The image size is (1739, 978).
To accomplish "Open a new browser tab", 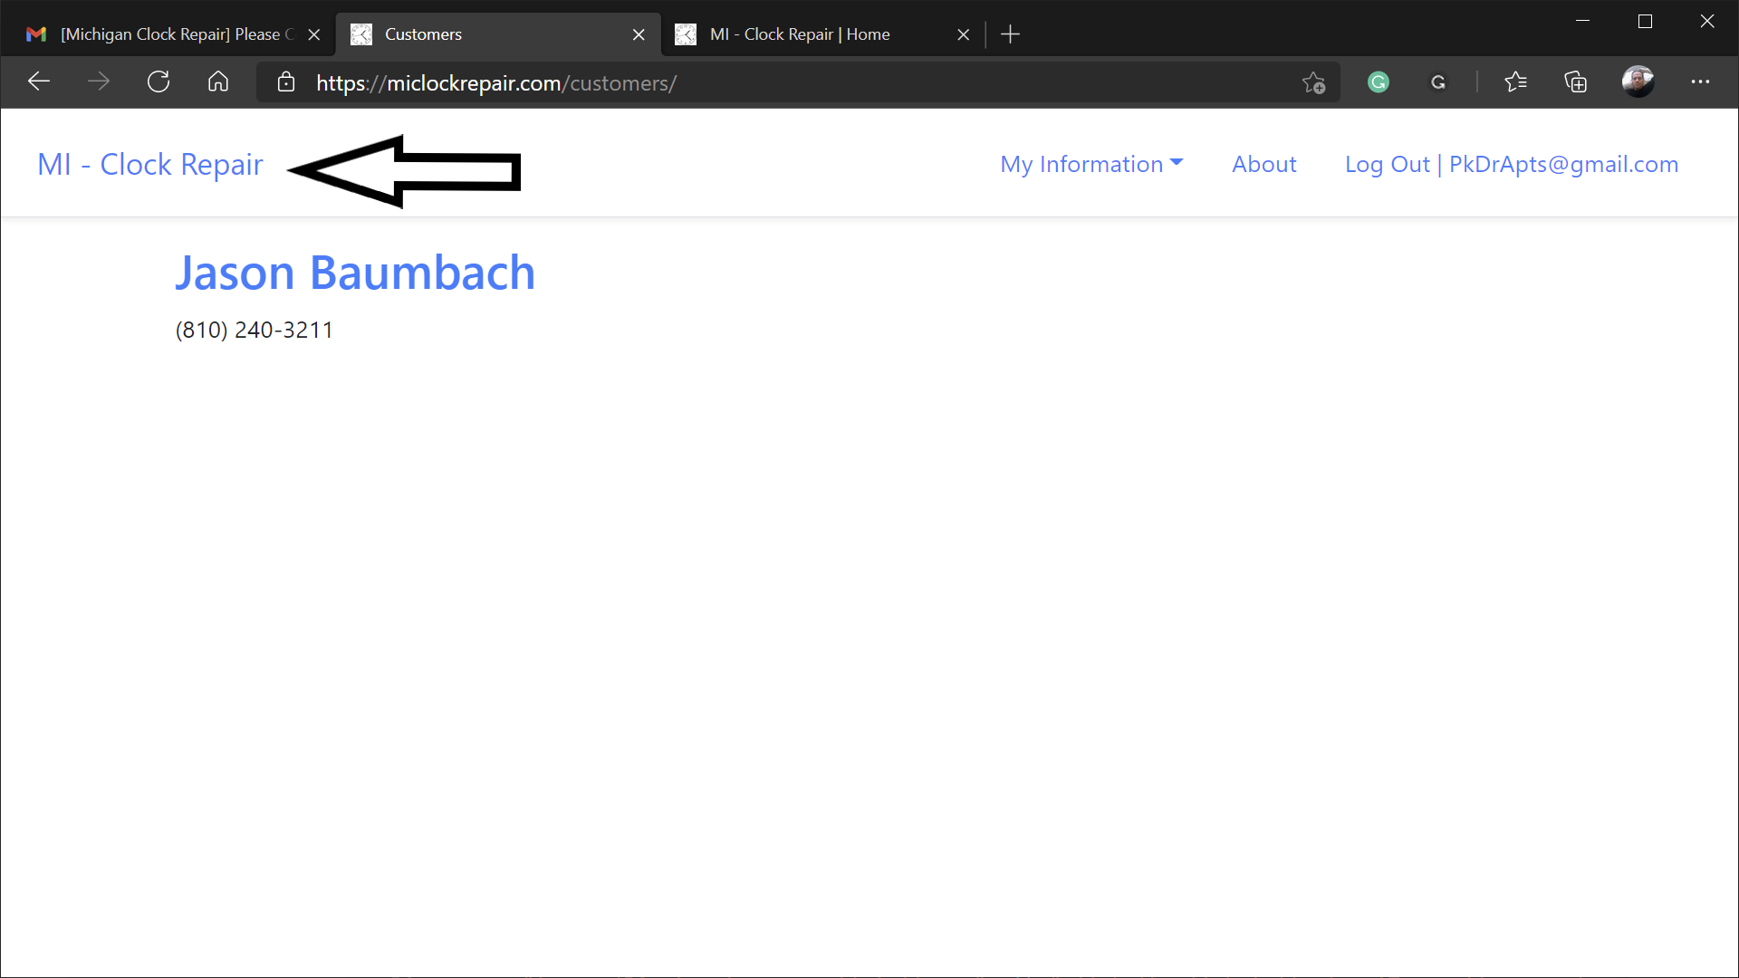I will point(1010,34).
